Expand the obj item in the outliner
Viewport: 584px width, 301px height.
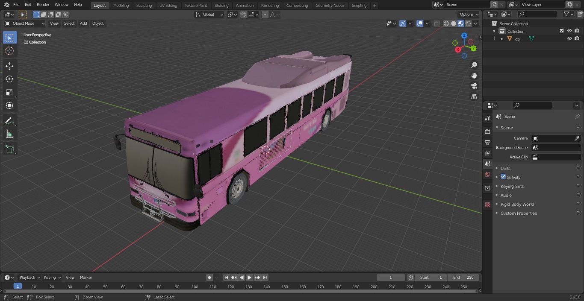[502, 39]
